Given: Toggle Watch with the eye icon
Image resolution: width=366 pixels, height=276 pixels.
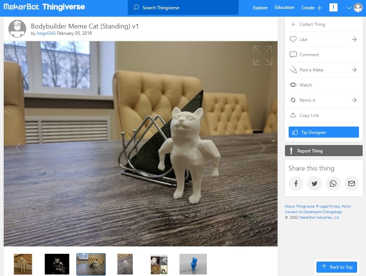Looking at the screenshot, I should point(293,85).
